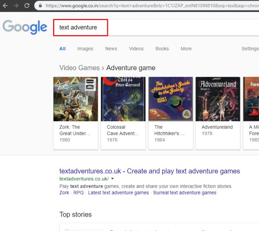This screenshot has height=231, width=259.
Task: Expand the dropdown arrow beside textadventures.co.uk/
Action: (x=113, y=179)
